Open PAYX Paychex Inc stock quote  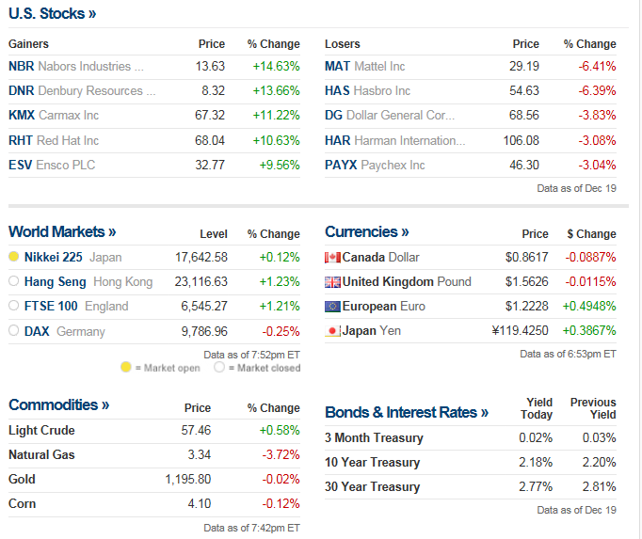pos(375,166)
